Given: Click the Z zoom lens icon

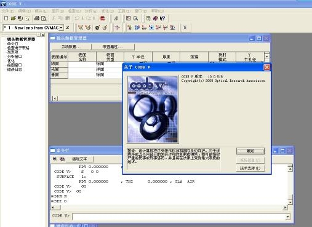Looking at the screenshot, I should (x=67, y=28).
